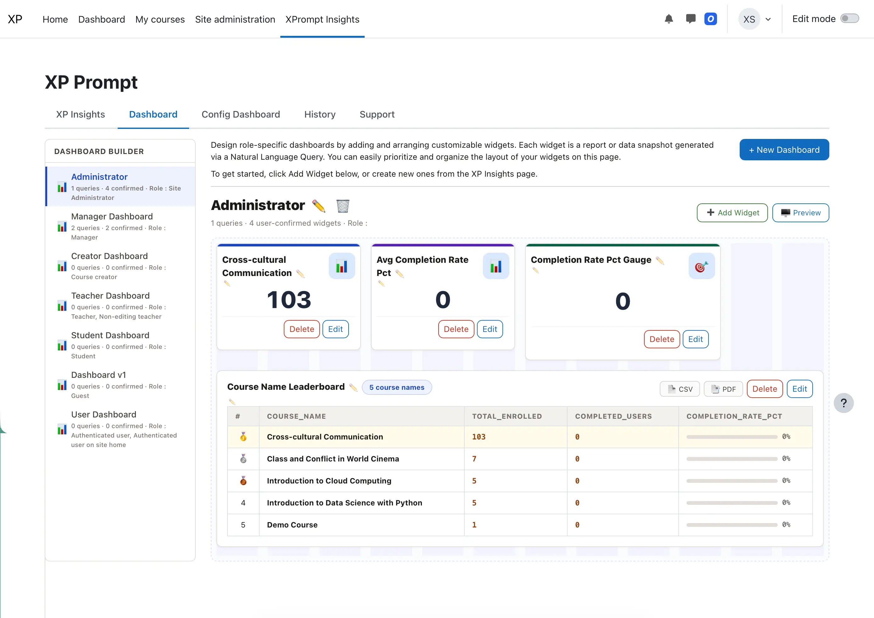Click chart icon next to User Dashboard

[62, 430]
